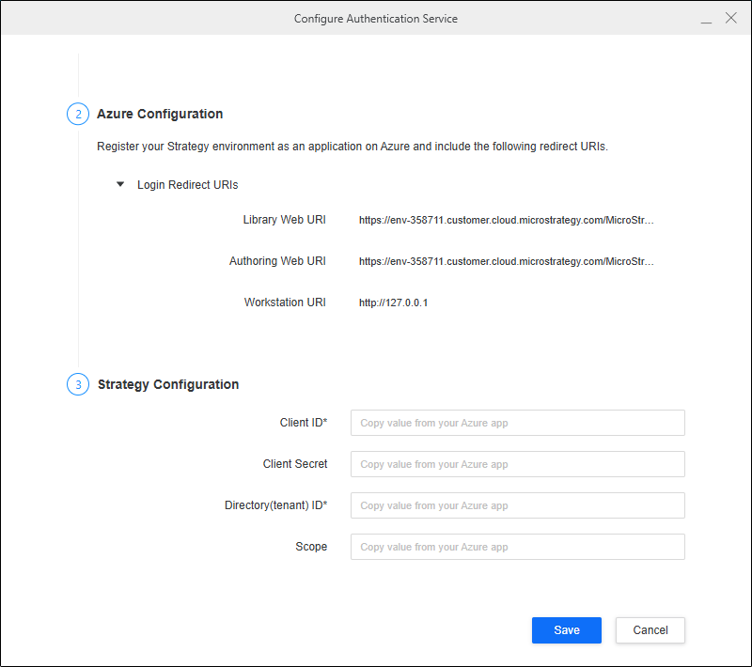The width and height of the screenshot is (752, 667).
Task: Click the Library Web URI label
Action: tap(284, 220)
